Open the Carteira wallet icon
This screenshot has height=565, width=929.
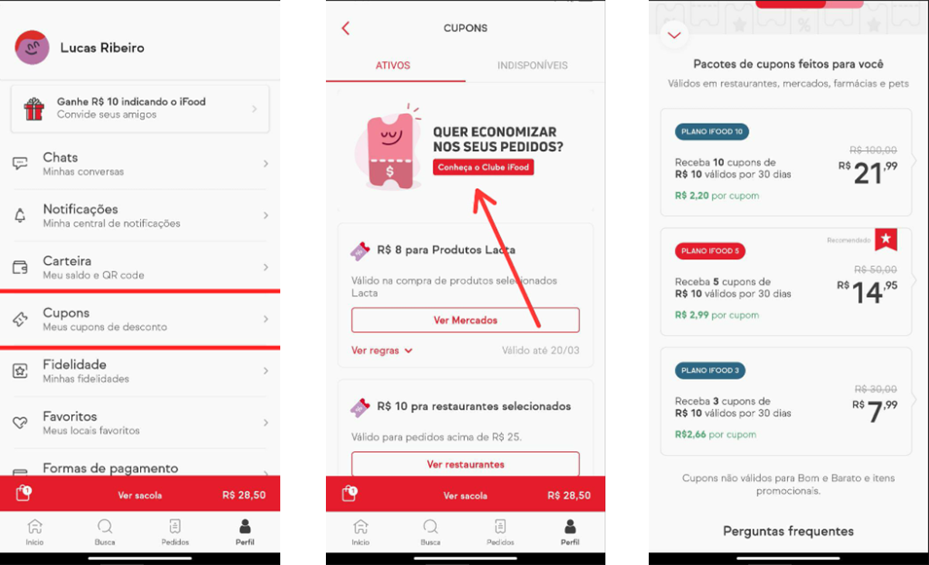21,267
